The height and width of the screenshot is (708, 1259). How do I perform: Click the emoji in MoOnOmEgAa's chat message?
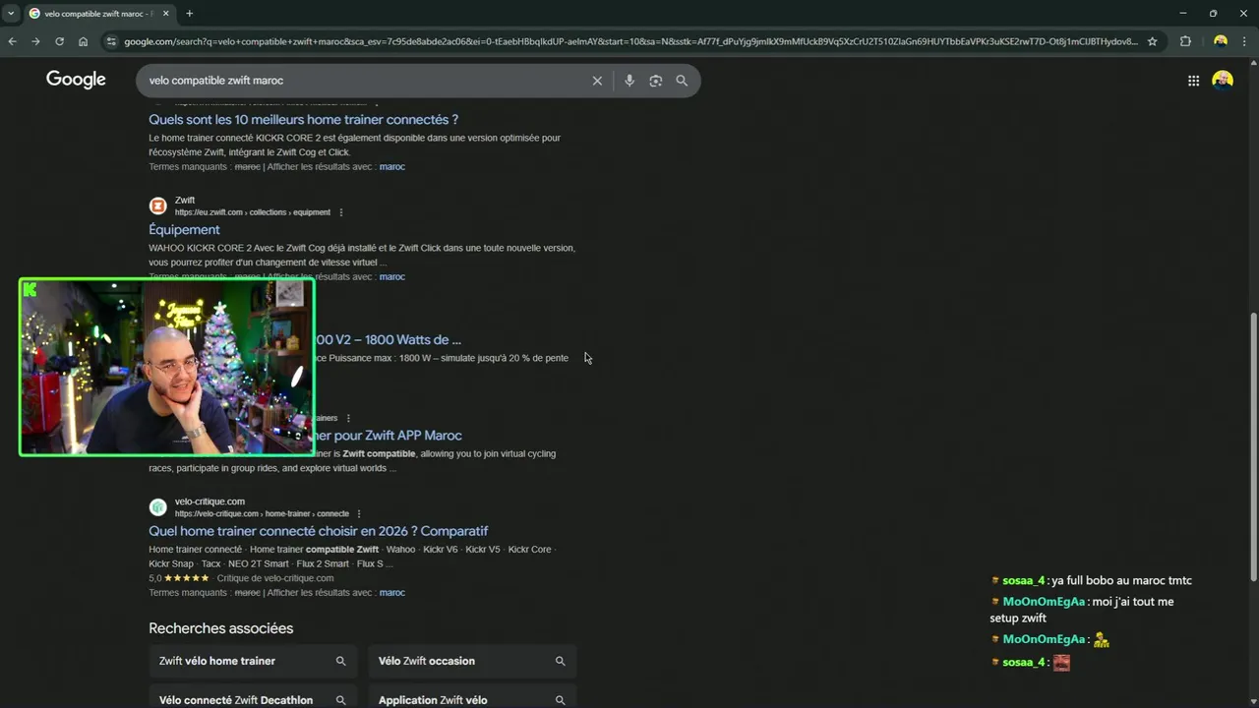pos(1102,640)
